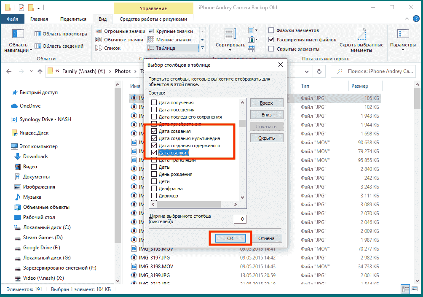Image resolution: width=423 pixels, height=297 pixels.
Task: Click the Вверх button in dialog
Action: [x=266, y=103]
